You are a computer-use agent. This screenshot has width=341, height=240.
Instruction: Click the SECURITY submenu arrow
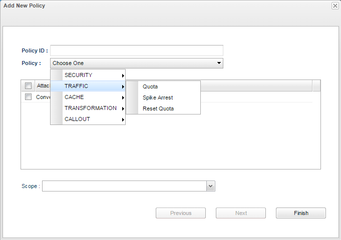(x=123, y=75)
